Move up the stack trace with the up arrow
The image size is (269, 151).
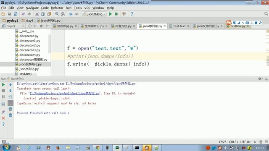point(11,85)
